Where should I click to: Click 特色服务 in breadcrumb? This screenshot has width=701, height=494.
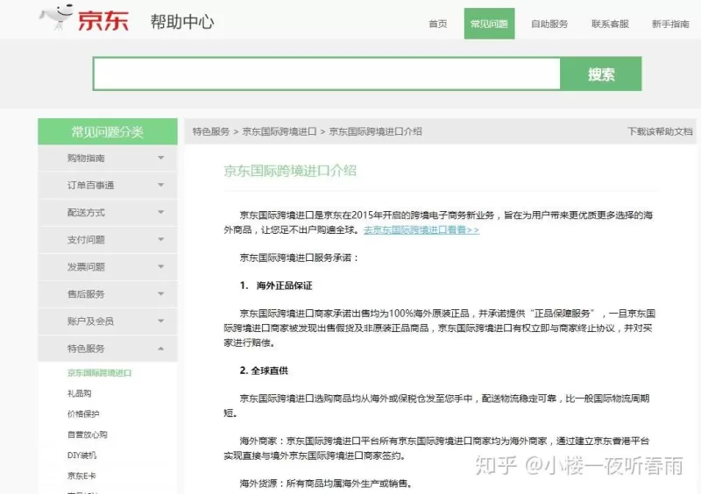coord(211,131)
